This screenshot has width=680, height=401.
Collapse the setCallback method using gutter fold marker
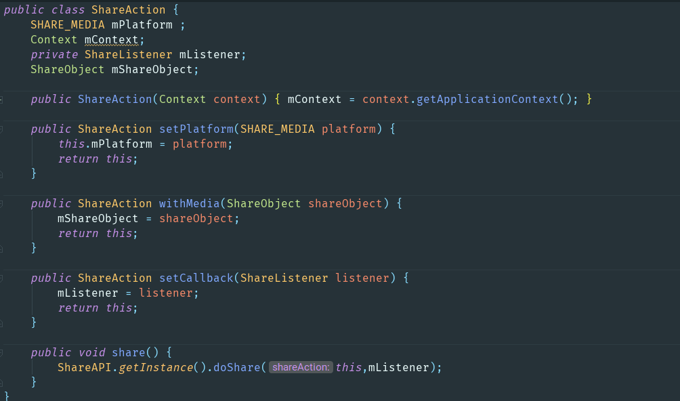(x=1, y=278)
